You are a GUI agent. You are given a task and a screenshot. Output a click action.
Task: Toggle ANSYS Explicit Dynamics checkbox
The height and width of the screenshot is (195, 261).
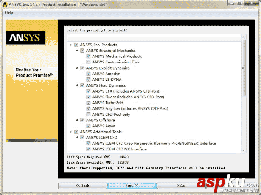pyautogui.click(x=82, y=68)
